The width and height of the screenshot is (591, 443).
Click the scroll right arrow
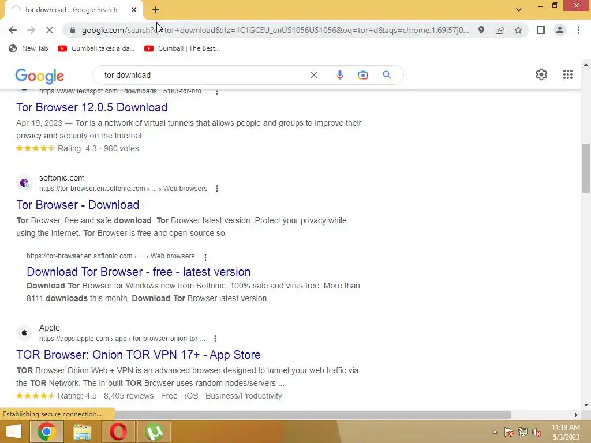click(577, 415)
